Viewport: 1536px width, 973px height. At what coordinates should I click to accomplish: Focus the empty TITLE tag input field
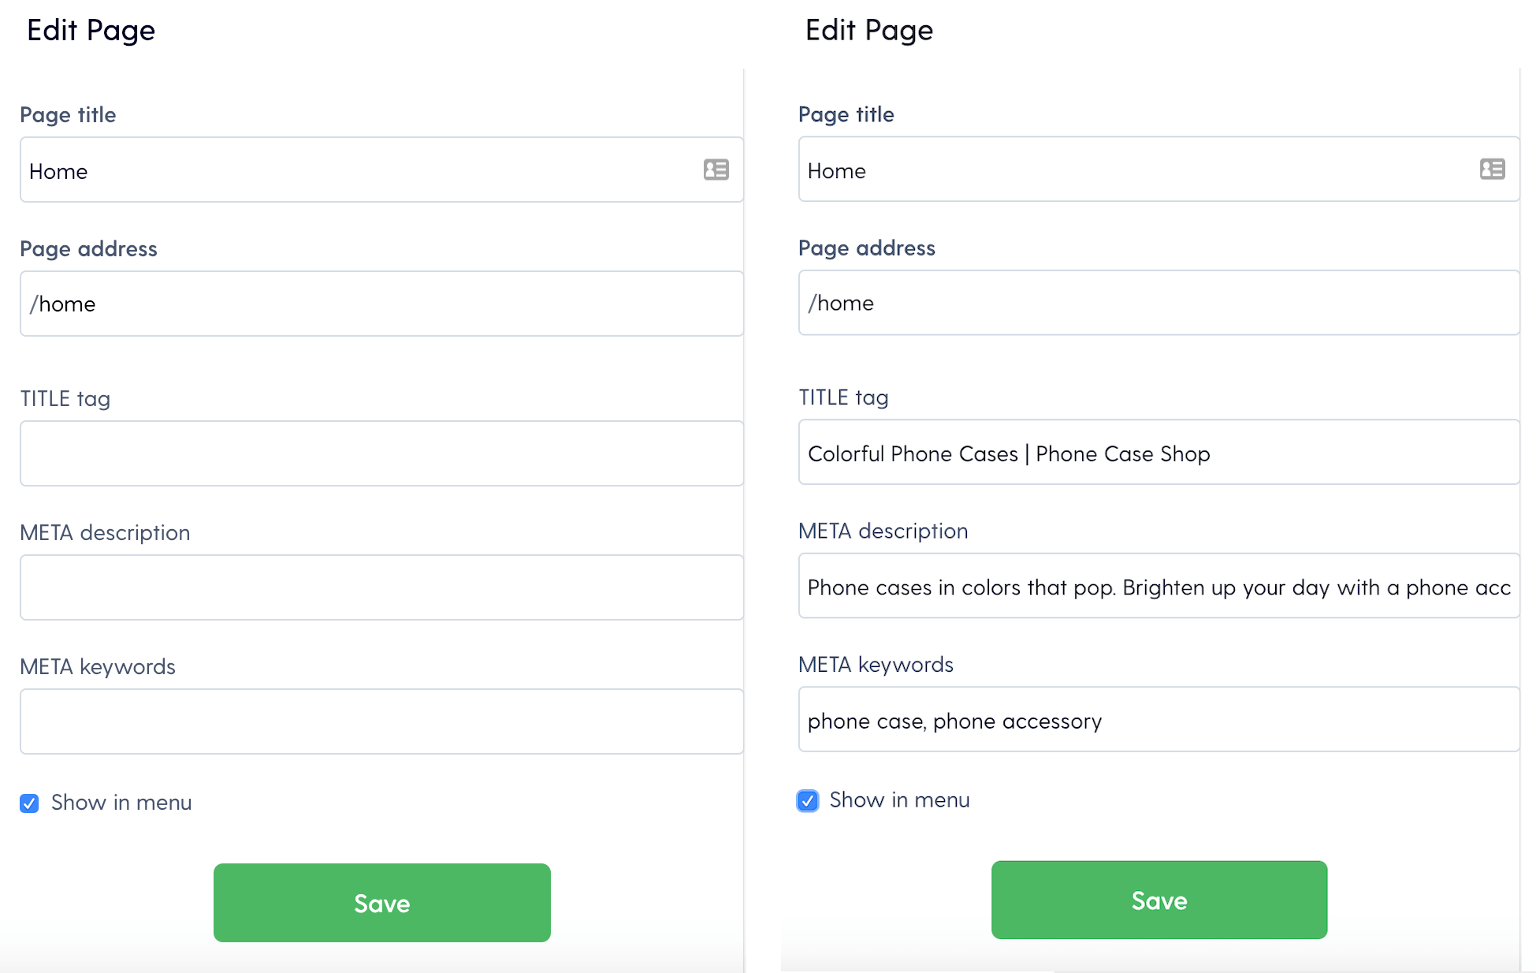381,453
